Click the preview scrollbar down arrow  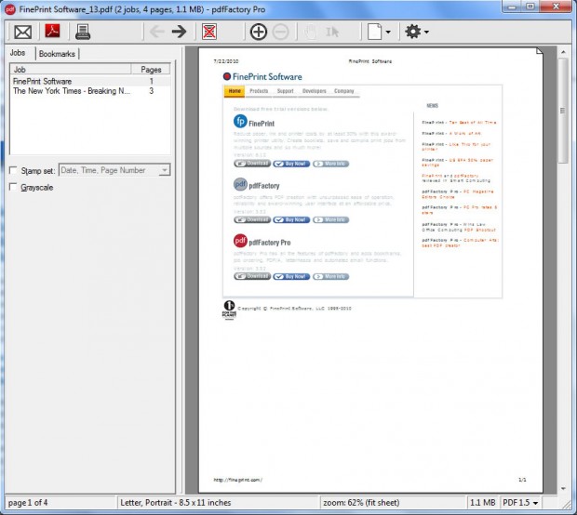click(563, 489)
